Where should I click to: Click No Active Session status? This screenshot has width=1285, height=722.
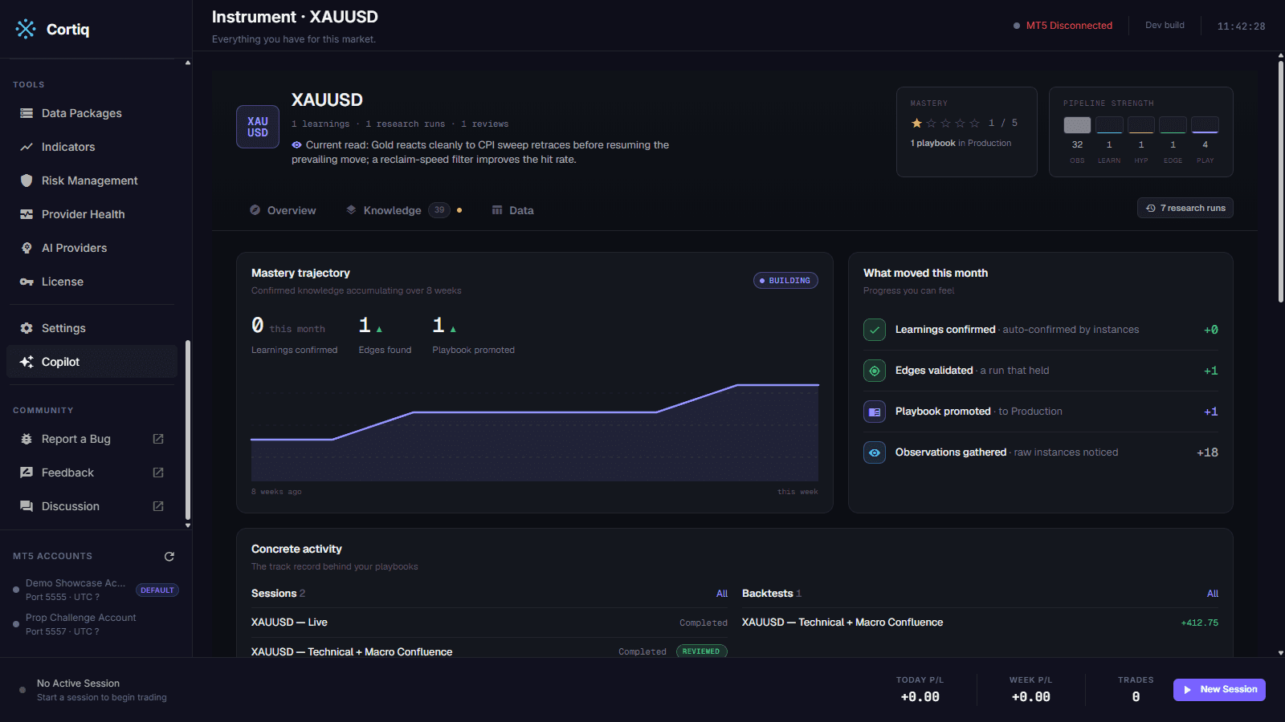coord(78,683)
